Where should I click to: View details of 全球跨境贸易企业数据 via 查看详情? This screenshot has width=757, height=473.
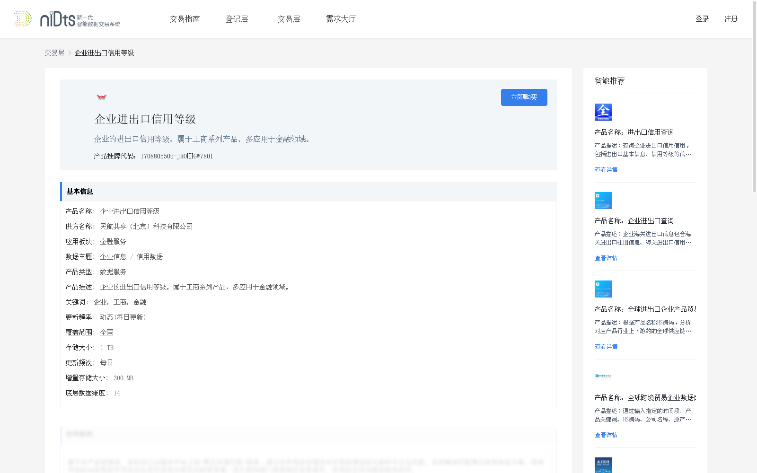pos(606,435)
